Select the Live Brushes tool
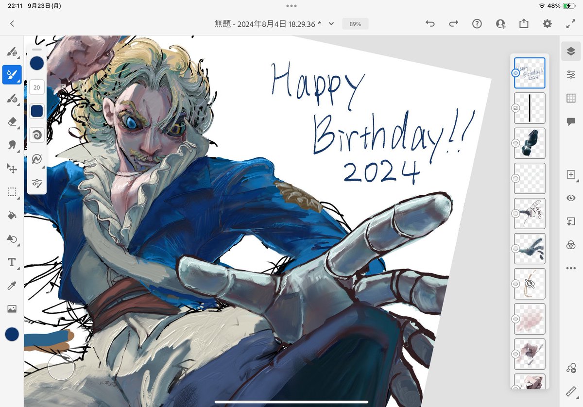This screenshot has height=407, width=583. coord(12,75)
